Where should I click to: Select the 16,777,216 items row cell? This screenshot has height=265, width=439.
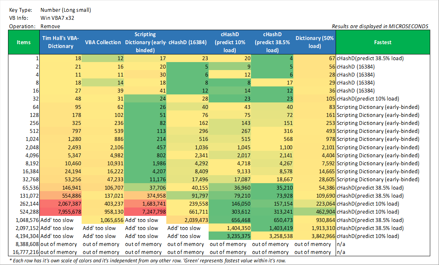point(24,252)
